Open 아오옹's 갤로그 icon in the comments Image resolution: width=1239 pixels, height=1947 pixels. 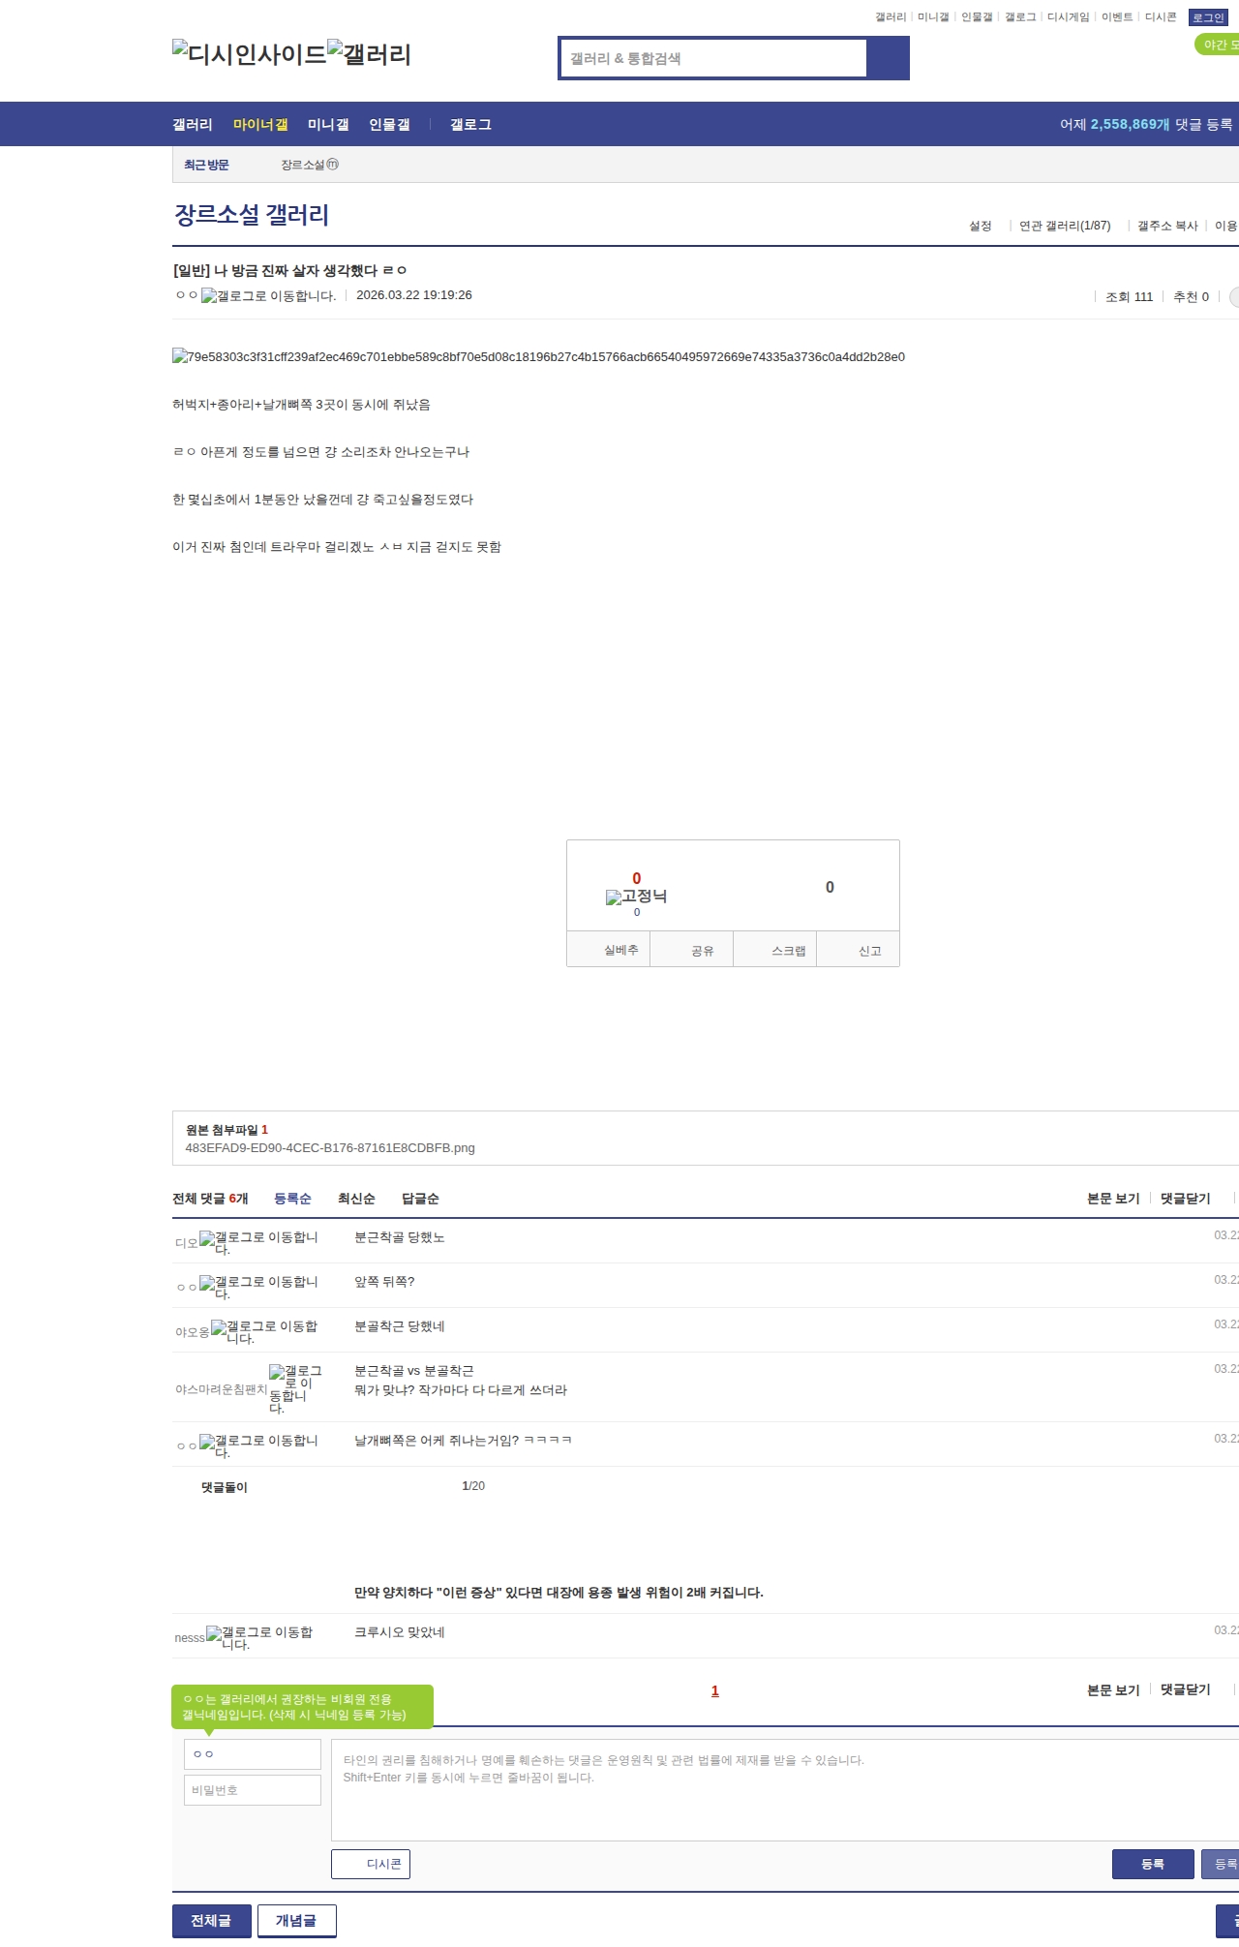coord(264,1332)
